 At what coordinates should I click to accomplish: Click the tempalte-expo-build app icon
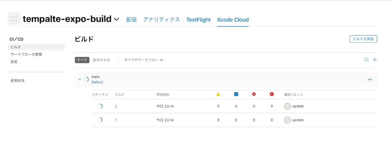[x=14, y=19]
